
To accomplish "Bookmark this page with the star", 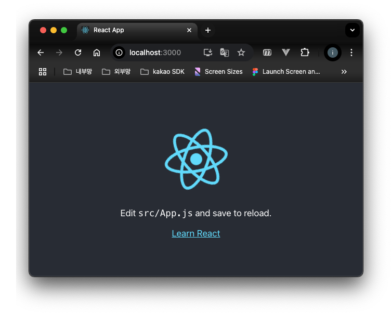I will click(241, 52).
